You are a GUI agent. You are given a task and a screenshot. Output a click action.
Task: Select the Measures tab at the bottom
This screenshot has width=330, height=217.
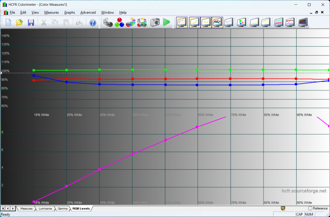(26, 209)
